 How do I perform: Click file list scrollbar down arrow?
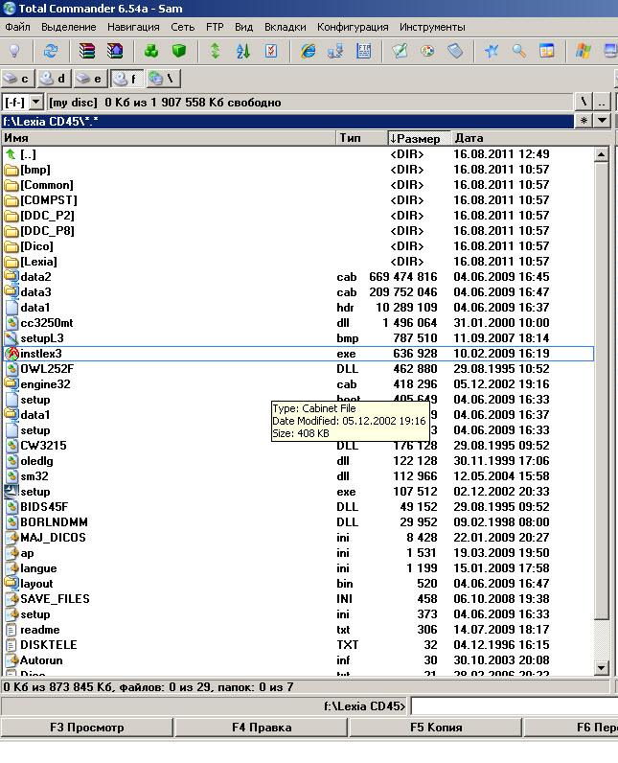point(602,667)
